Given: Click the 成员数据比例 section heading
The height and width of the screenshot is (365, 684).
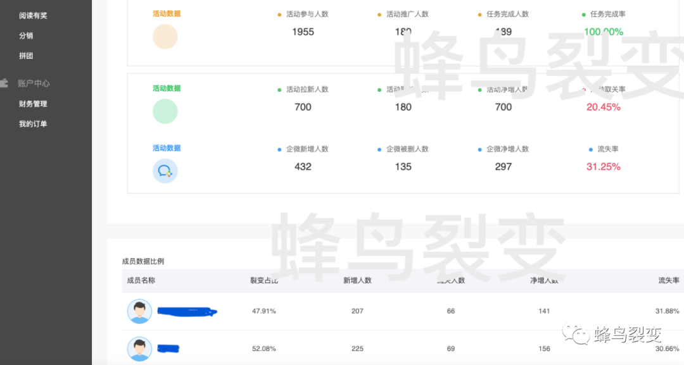Looking at the screenshot, I should click(143, 261).
